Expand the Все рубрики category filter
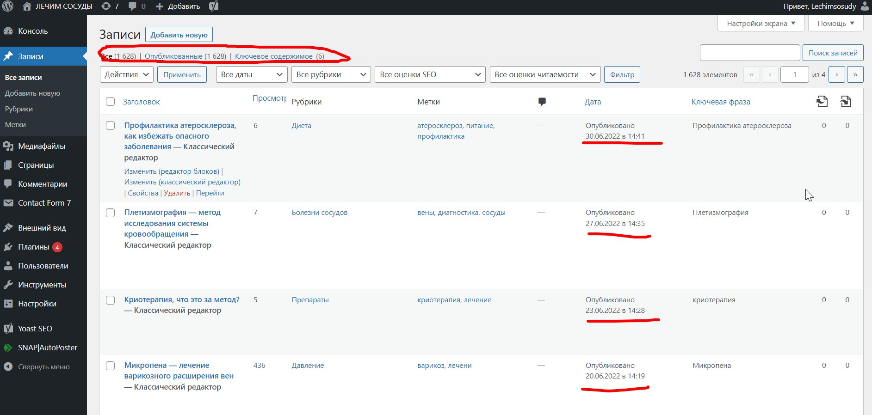This screenshot has height=415, width=872. [x=331, y=74]
